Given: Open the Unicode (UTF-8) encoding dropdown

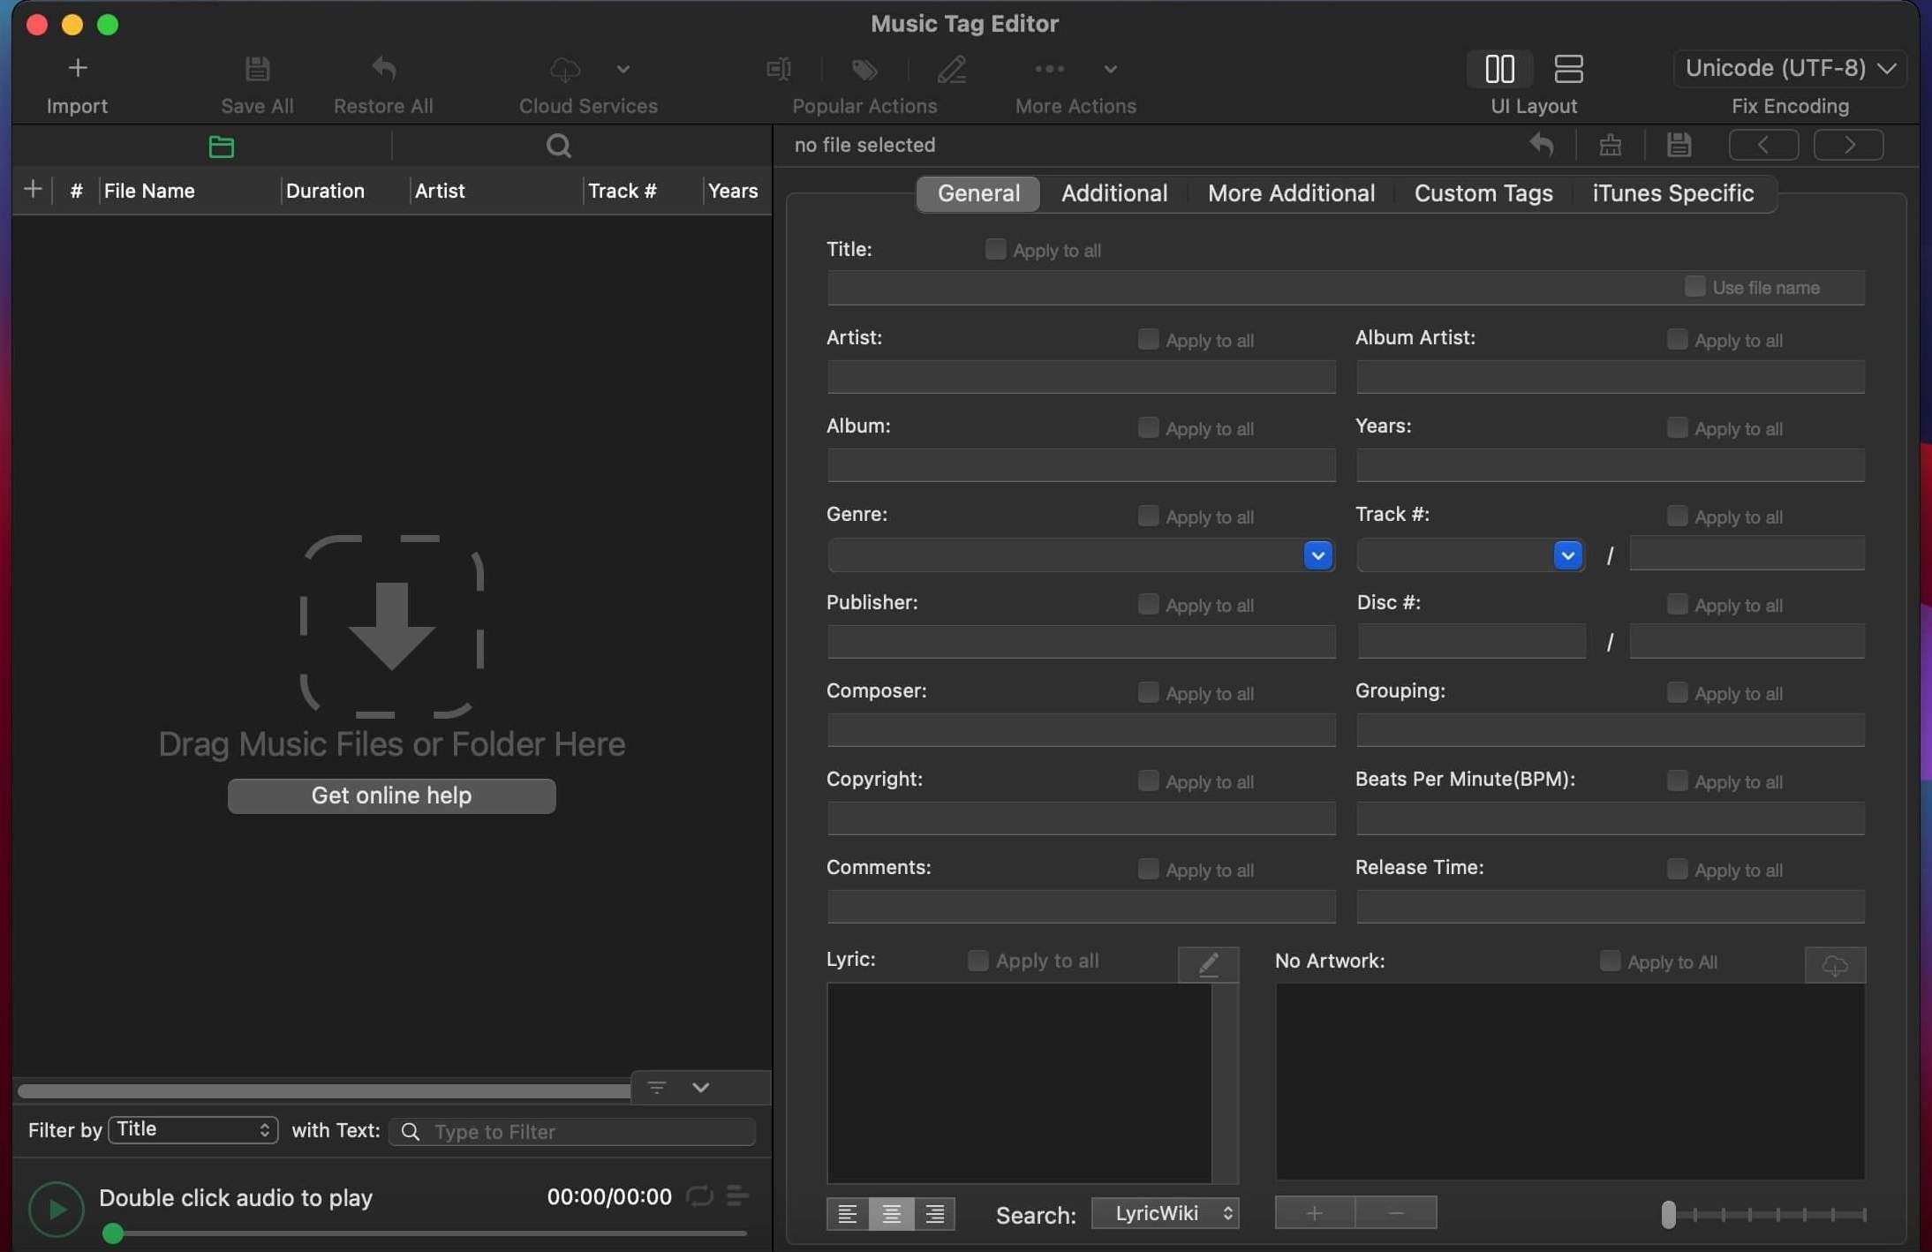Looking at the screenshot, I should click(x=1790, y=68).
